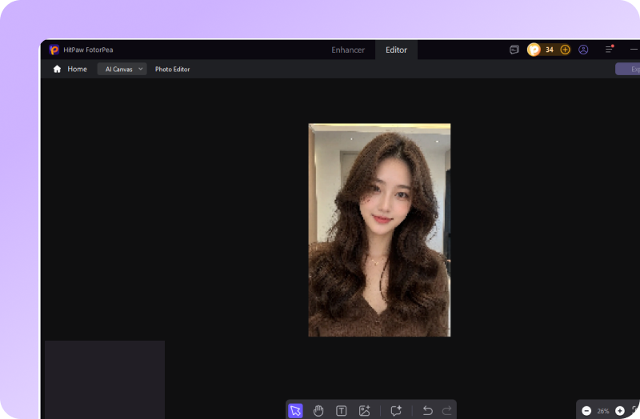
Task: Activate the hand pan tool
Action: pos(318,410)
